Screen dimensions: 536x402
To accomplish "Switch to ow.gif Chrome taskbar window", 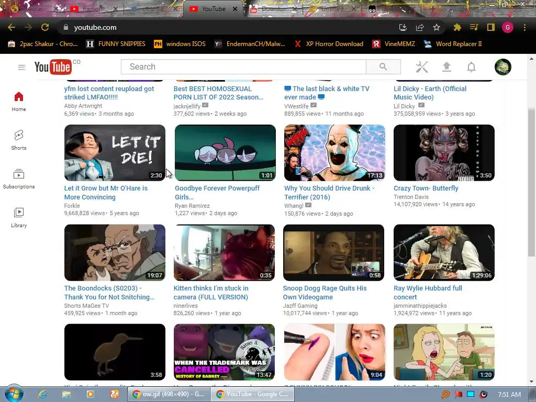I will 169,394.
